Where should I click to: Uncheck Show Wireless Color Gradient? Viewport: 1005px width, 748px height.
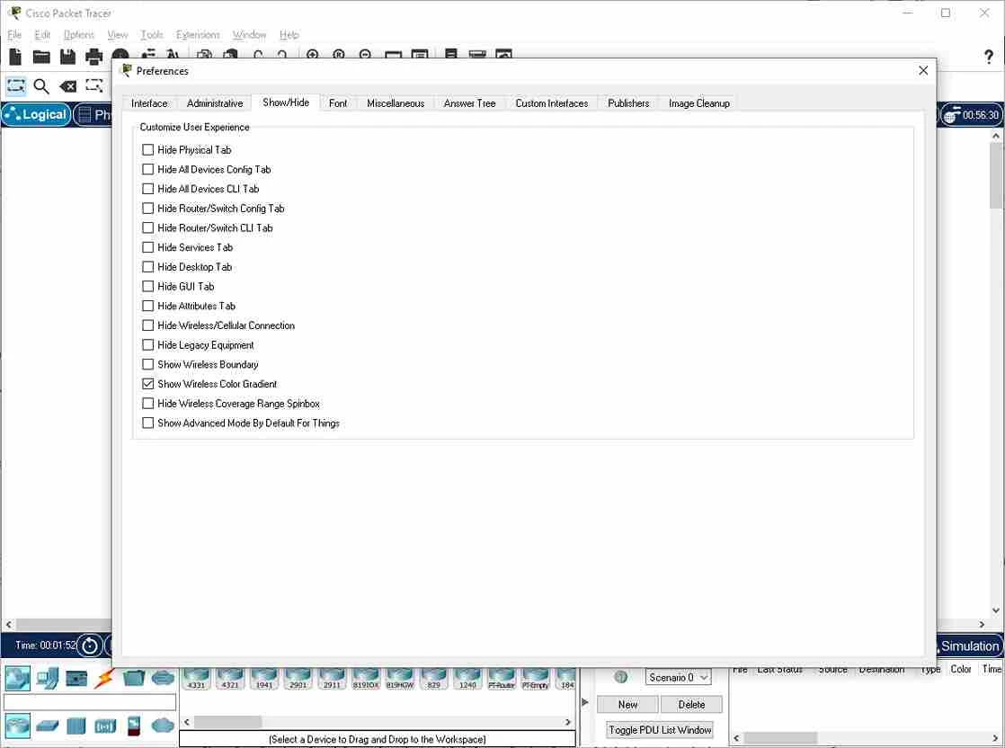click(x=148, y=384)
